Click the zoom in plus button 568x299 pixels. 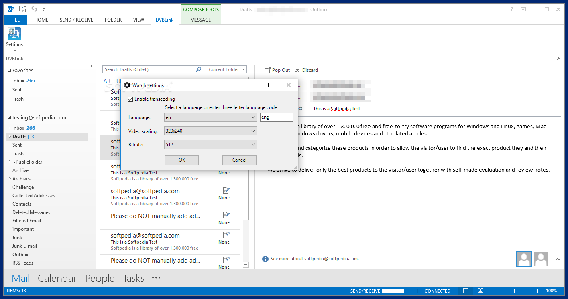coord(538,291)
